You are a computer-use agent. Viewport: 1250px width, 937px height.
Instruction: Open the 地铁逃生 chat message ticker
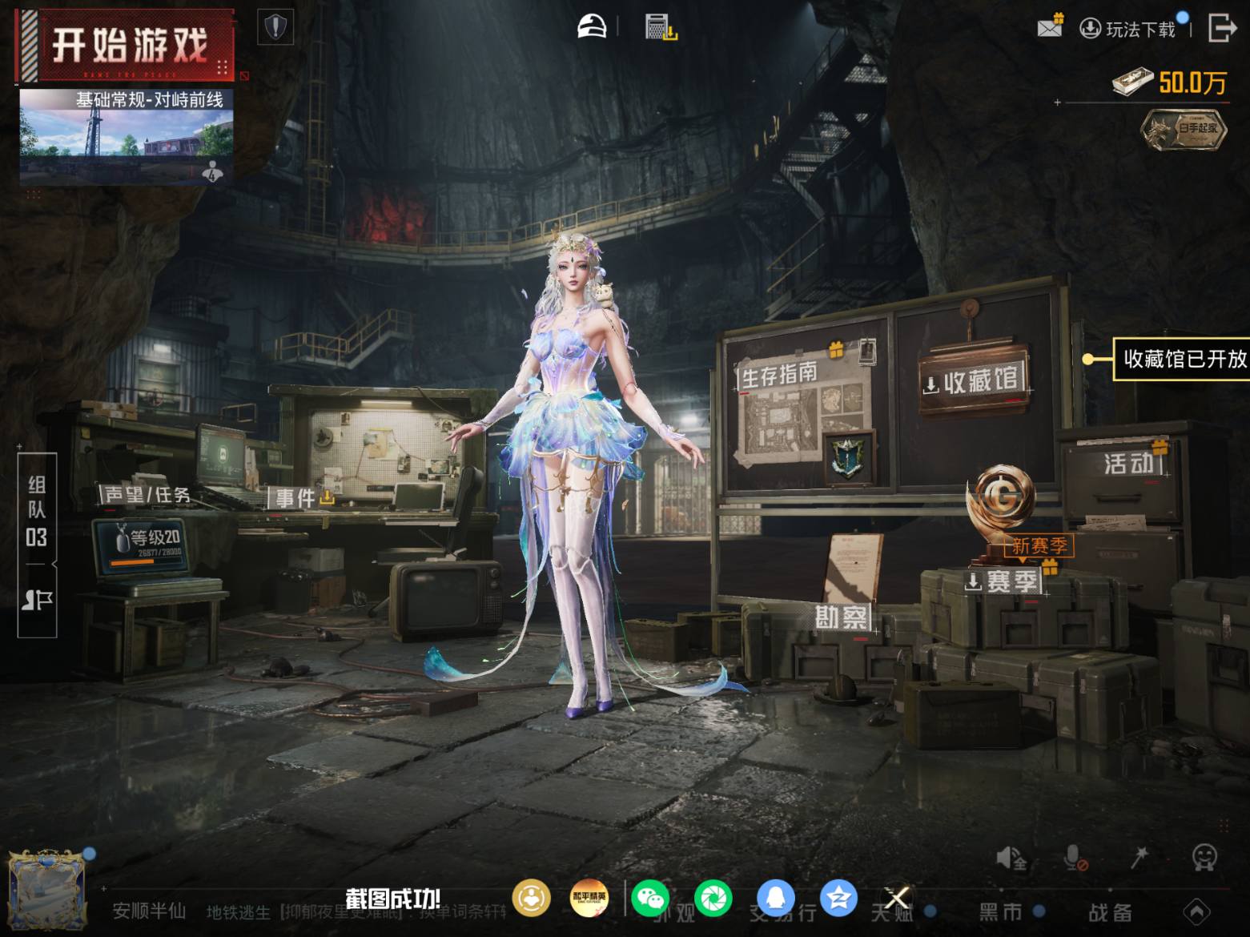[356, 911]
